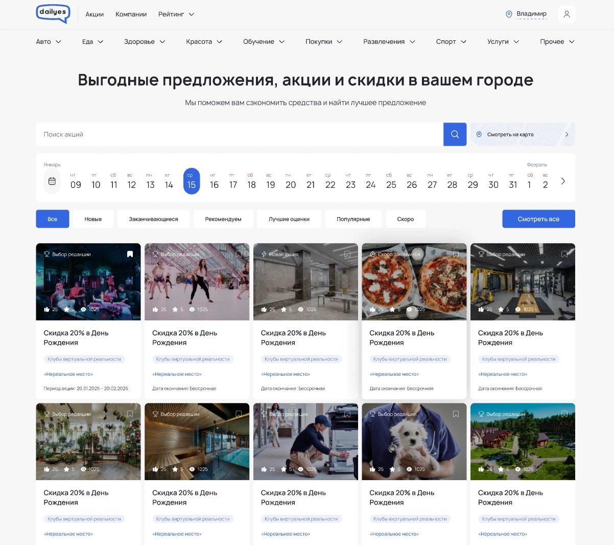Click the next dates arrow
The width and height of the screenshot is (614, 545).
563,181
